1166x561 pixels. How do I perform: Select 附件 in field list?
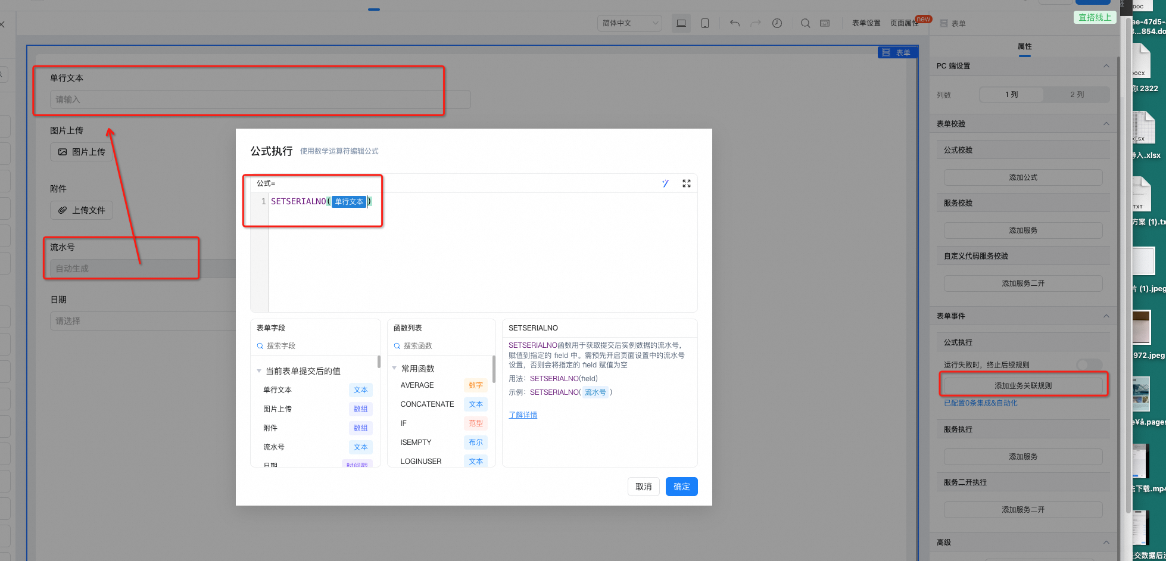coord(316,428)
